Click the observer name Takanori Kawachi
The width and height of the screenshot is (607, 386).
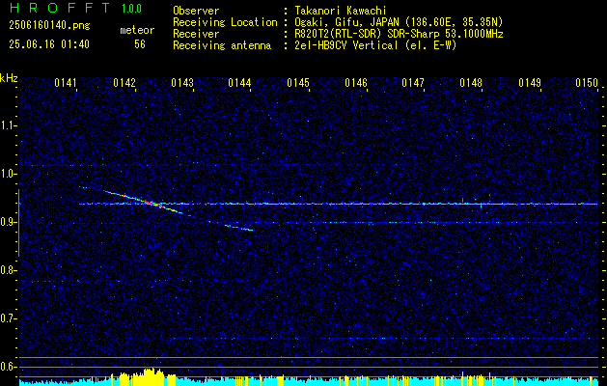click(341, 11)
